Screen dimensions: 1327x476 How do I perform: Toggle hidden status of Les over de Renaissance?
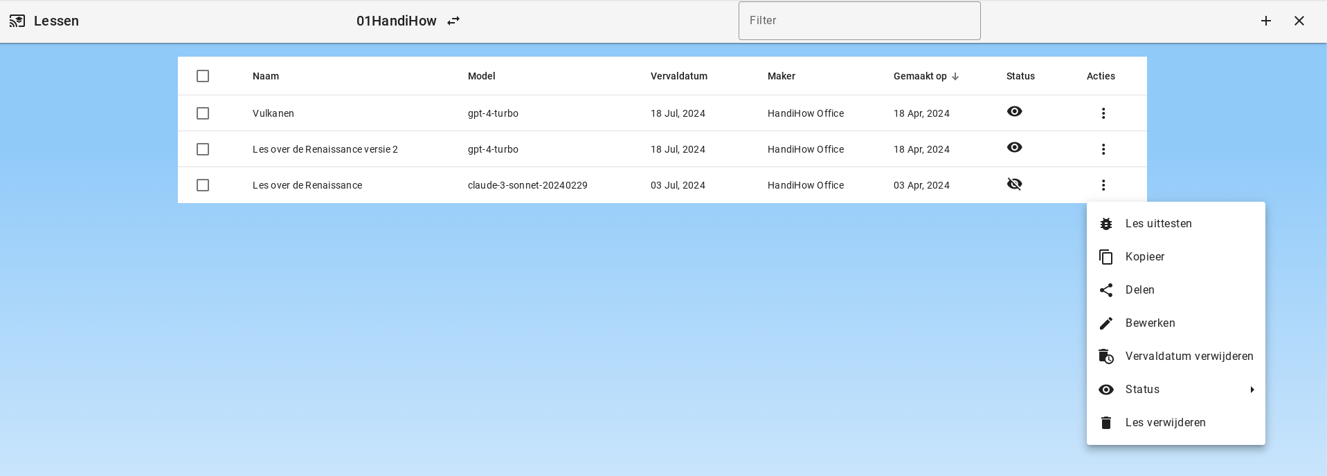pos(1014,184)
